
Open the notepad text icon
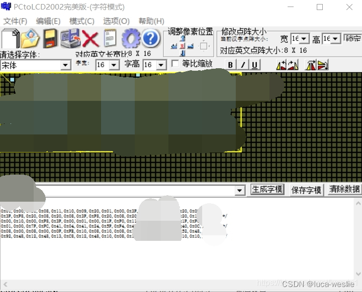pyautogui.click(x=110, y=38)
